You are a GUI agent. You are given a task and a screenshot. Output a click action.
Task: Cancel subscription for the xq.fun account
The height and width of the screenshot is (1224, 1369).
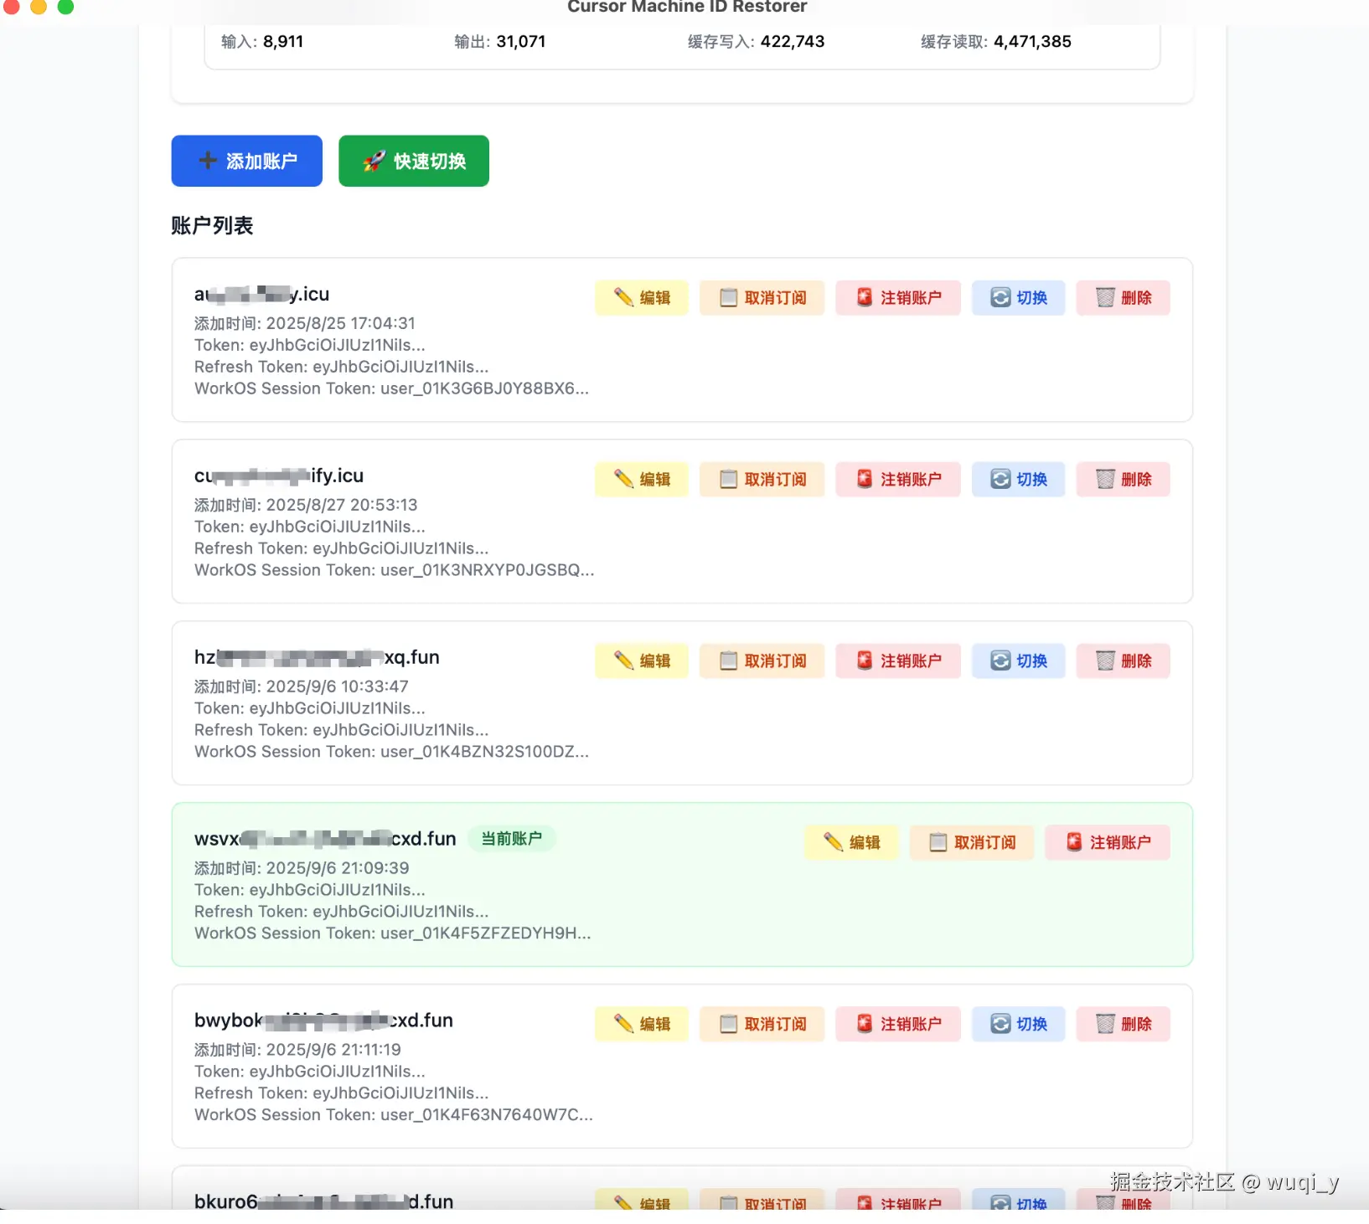(x=762, y=661)
